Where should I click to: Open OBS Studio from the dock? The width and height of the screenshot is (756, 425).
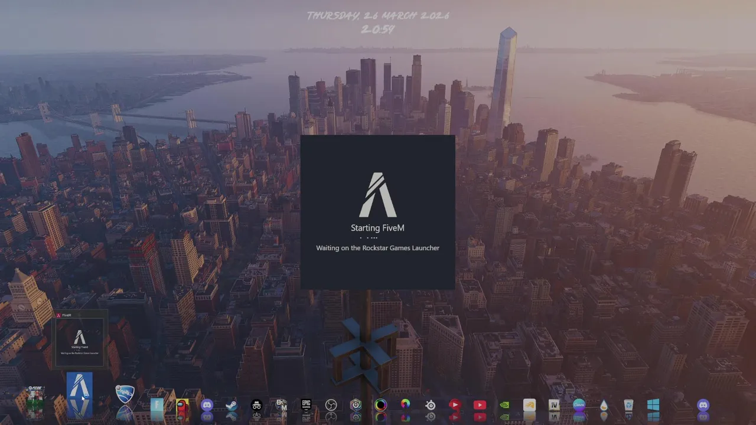point(331,405)
